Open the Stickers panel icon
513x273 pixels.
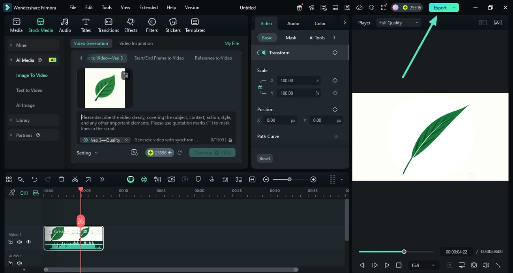173,25
